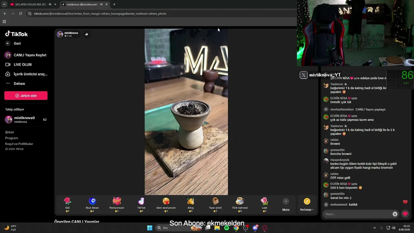View site information for tiktok.com
Screen dimensions: 414x233
coord(30,14)
